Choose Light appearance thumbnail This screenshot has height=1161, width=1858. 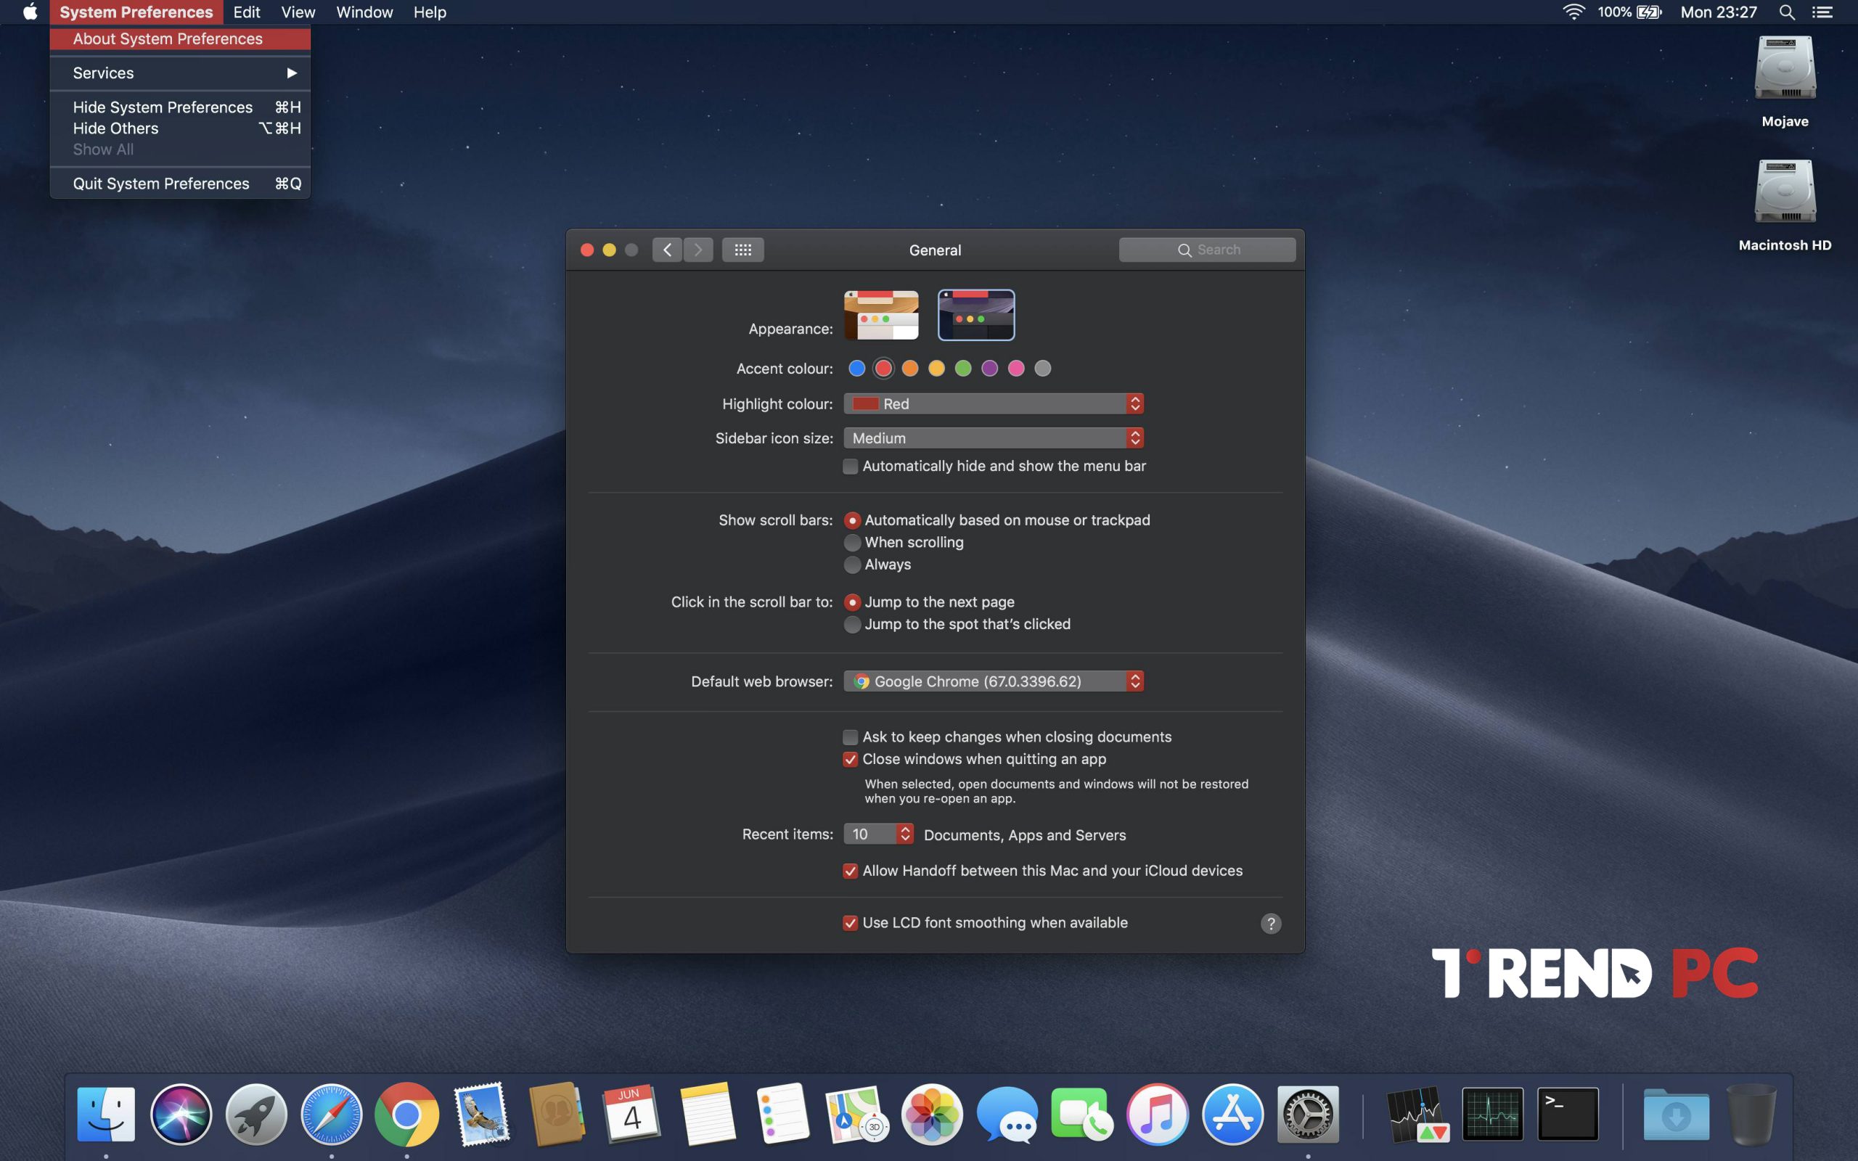coord(880,315)
